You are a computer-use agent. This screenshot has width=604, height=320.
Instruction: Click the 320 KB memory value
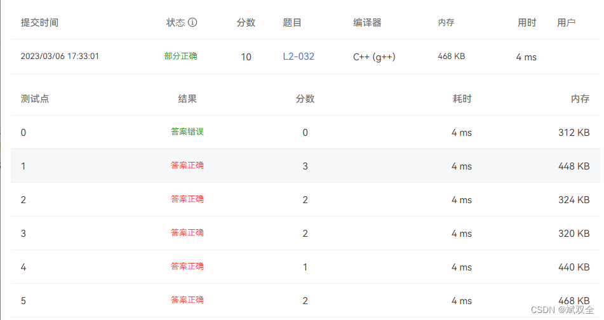[x=574, y=234]
